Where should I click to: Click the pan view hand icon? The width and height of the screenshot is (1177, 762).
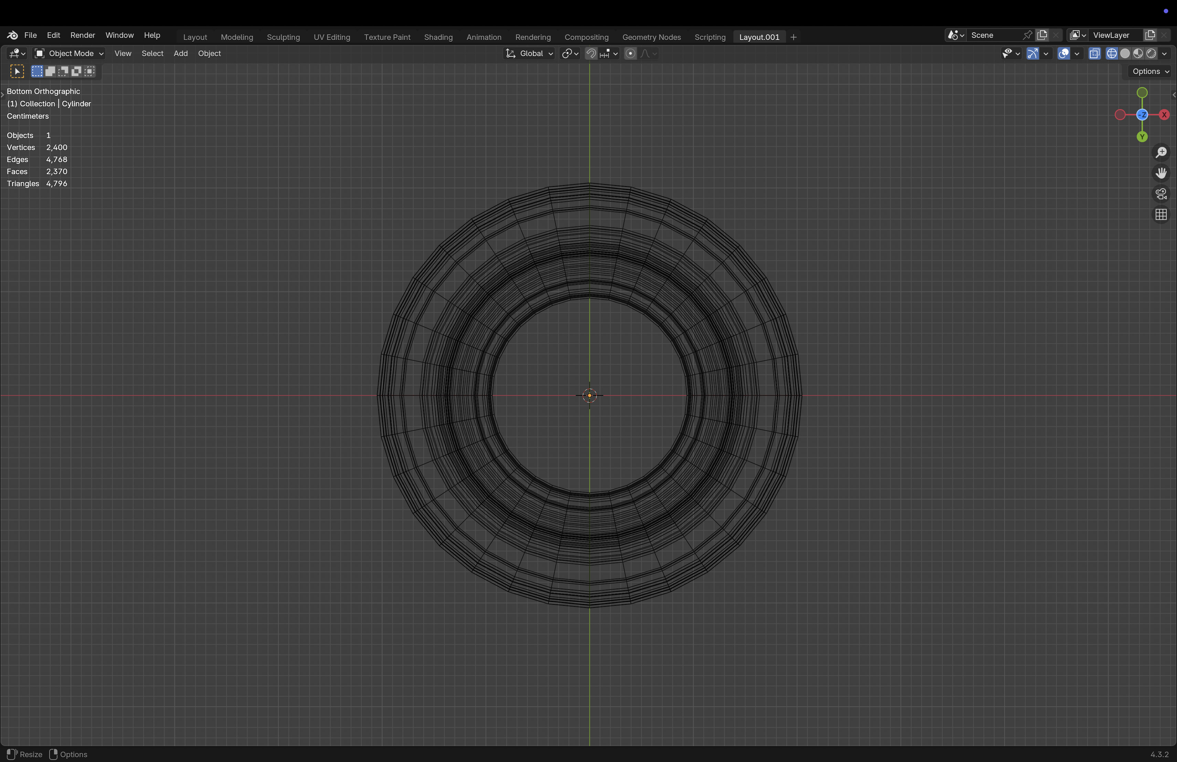pyautogui.click(x=1161, y=173)
